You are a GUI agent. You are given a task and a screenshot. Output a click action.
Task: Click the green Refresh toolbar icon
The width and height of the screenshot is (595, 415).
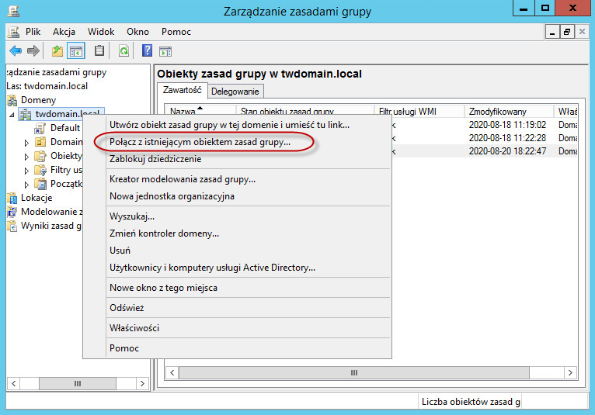click(x=123, y=51)
